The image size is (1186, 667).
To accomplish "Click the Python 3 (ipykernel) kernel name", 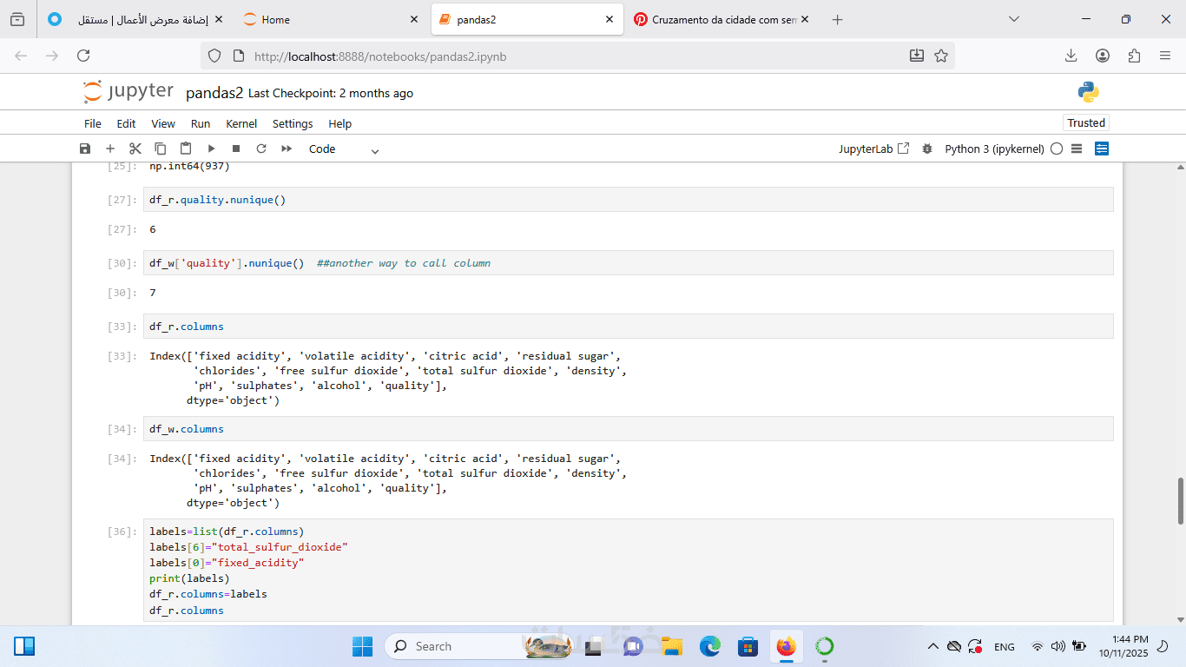I will coord(994,149).
